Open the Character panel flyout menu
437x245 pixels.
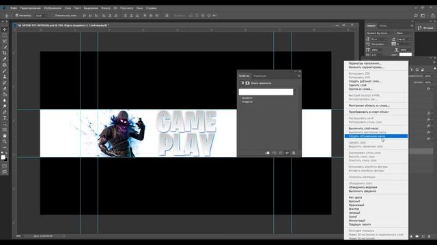tap(412, 26)
